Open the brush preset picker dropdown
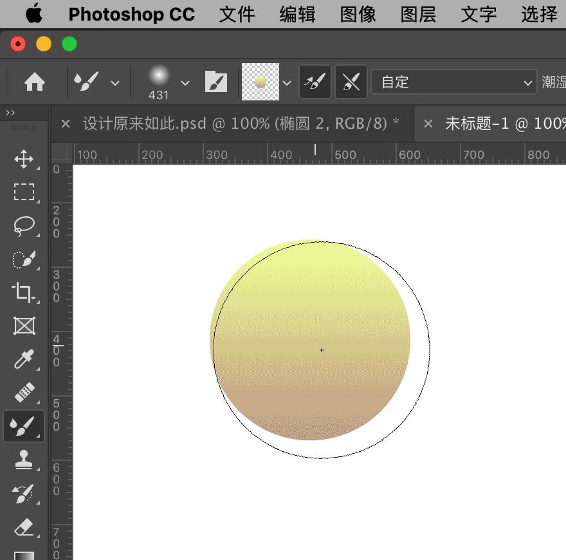The width and height of the screenshot is (566, 560). point(185,82)
